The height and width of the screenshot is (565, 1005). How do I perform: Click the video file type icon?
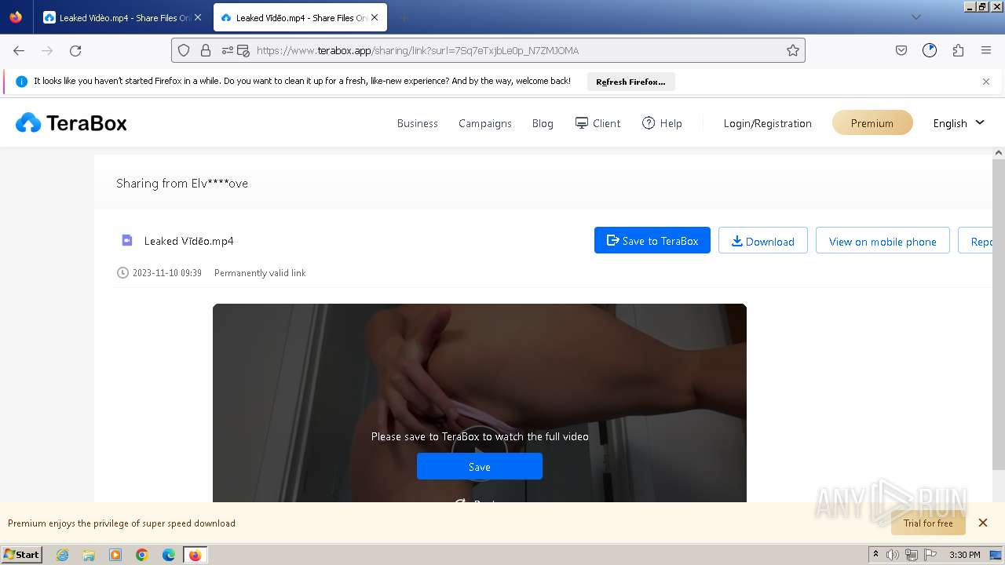coord(127,240)
